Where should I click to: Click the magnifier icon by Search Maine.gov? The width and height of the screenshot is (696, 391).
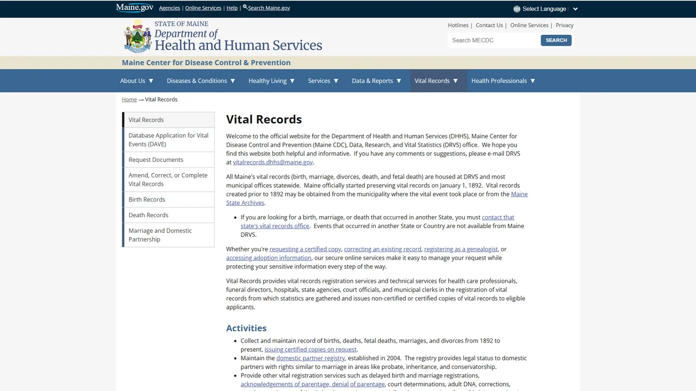pyautogui.click(x=245, y=8)
